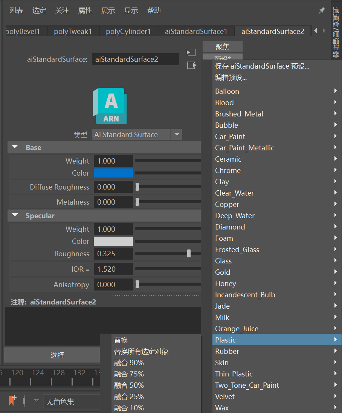The width and height of the screenshot is (342, 413).
Task: Click the Diffuse Roughness slider handle
Action: point(137,187)
